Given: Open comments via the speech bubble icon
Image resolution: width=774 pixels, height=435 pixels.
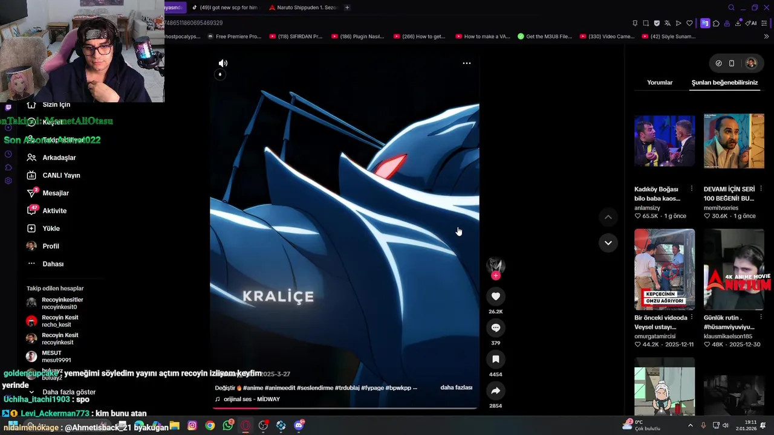Looking at the screenshot, I should (x=496, y=327).
